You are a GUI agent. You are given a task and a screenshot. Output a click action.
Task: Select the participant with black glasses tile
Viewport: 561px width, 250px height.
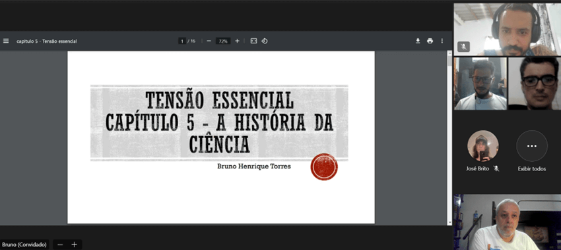click(535, 84)
